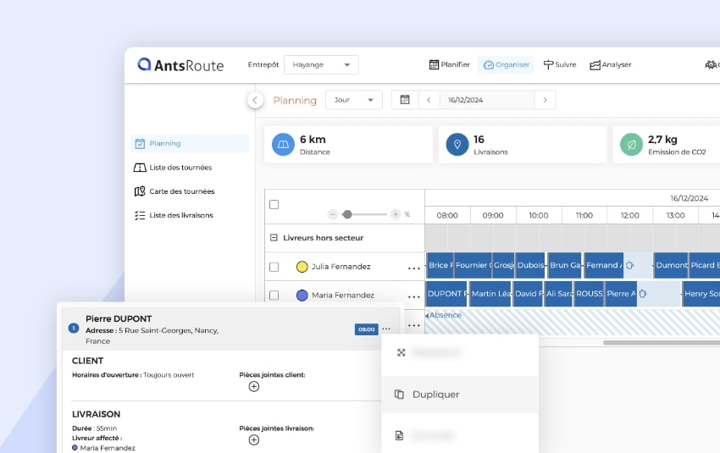Open Liste des tournées in sidebar
The image size is (720, 453).
(x=180, y=168)
